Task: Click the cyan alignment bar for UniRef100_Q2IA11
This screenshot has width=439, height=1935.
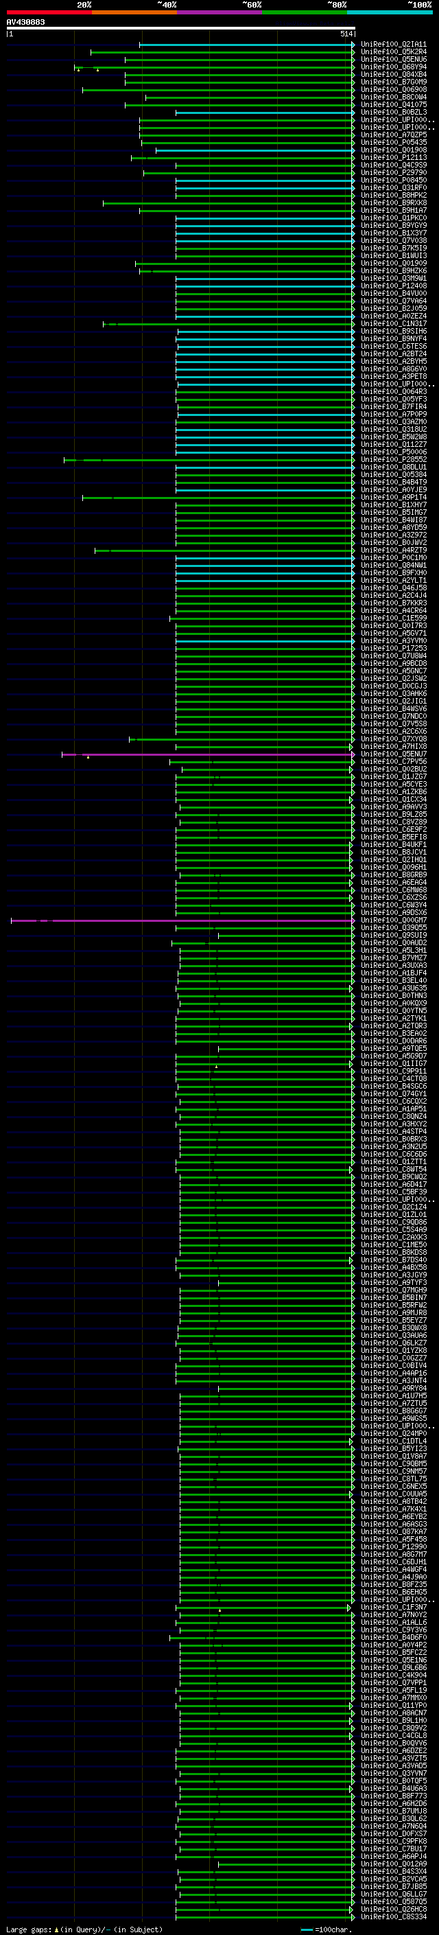Action: (247, 45)
